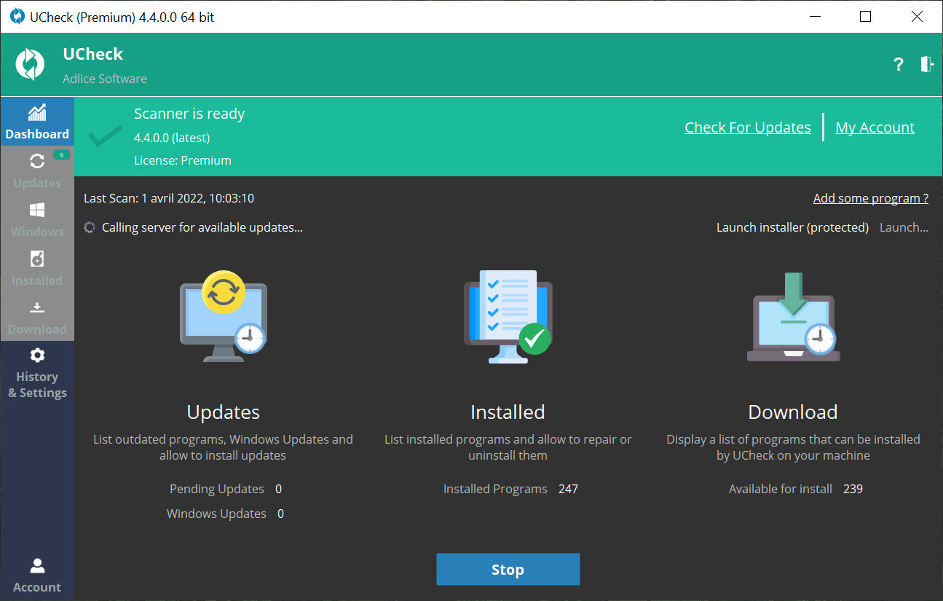Click the 'Add some program ?' link
The width and height of the screenshot is (943, 601).
[870, 198]
